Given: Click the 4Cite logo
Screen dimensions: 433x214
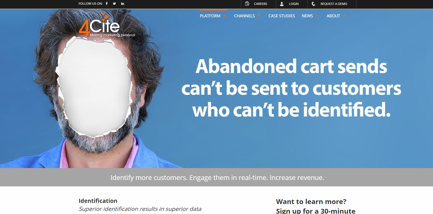Looking at the screenshot, I should pyautogui.click(x=107, y=25).
